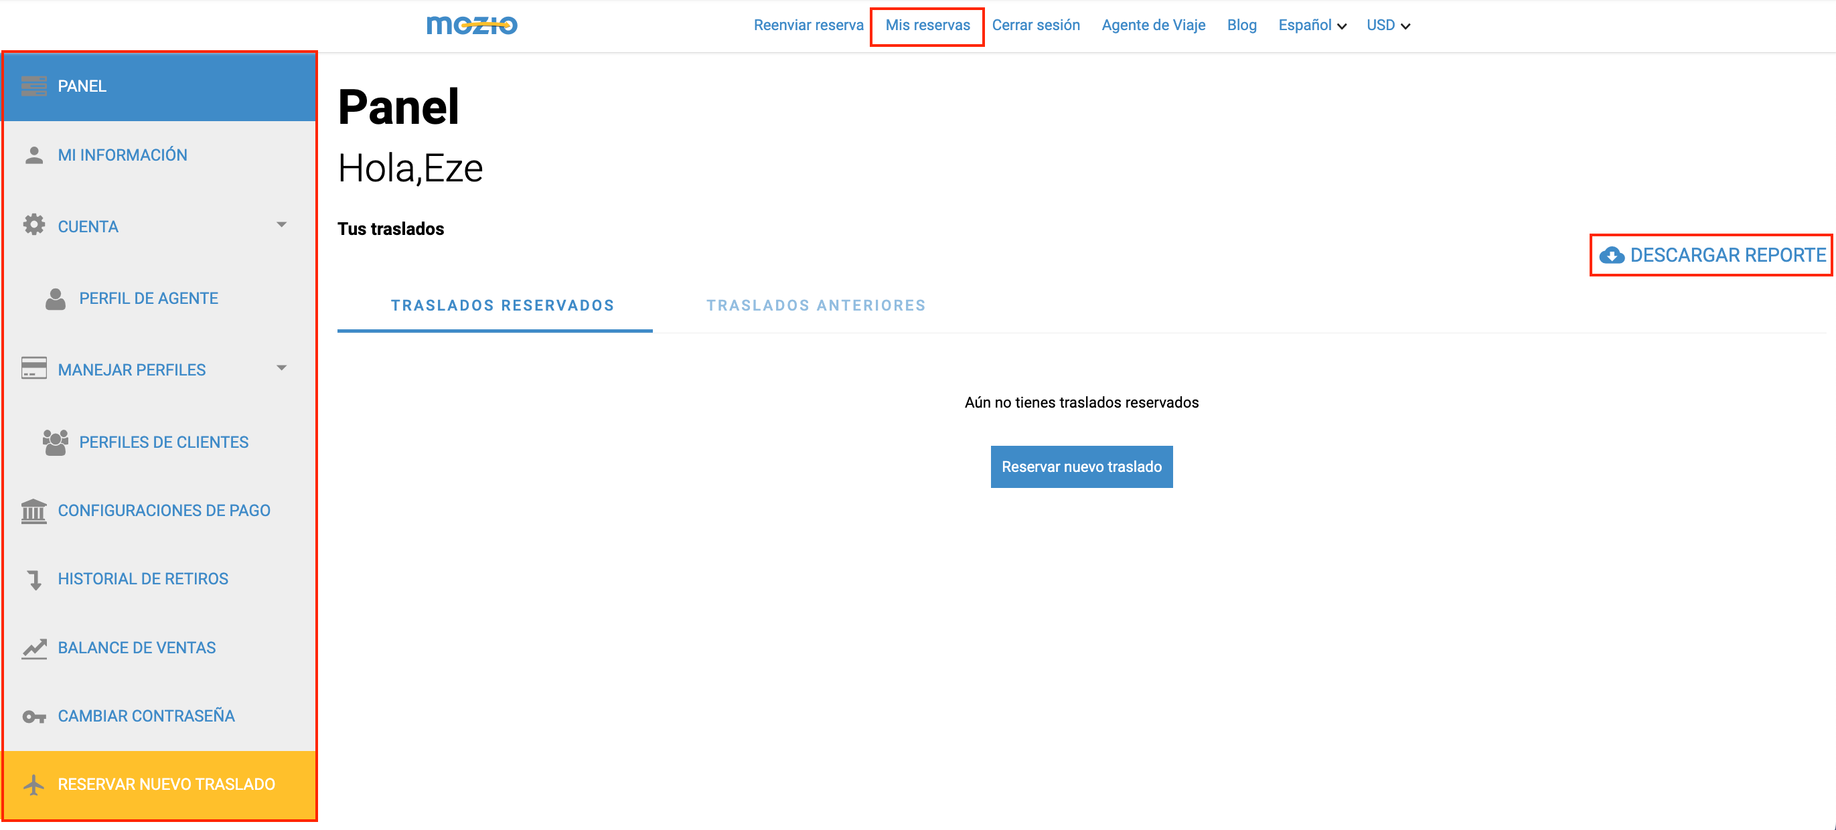Open the Agente de Viaje link

click(1154, 25)
